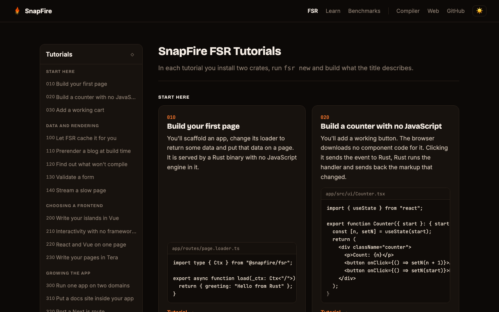Image resolution: width=499 pixels, height=312 pixels.
Task: Click the START HERE sidebar section label
Action: [60, 72]
